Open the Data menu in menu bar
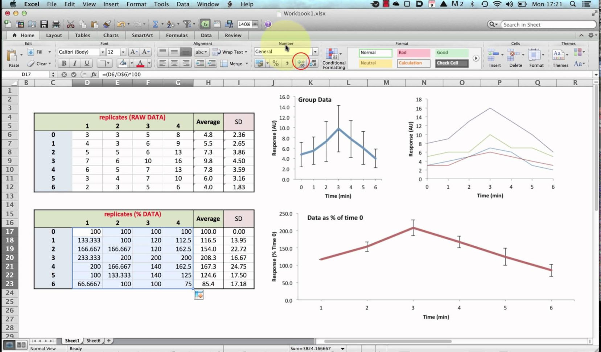 (183, 4)
